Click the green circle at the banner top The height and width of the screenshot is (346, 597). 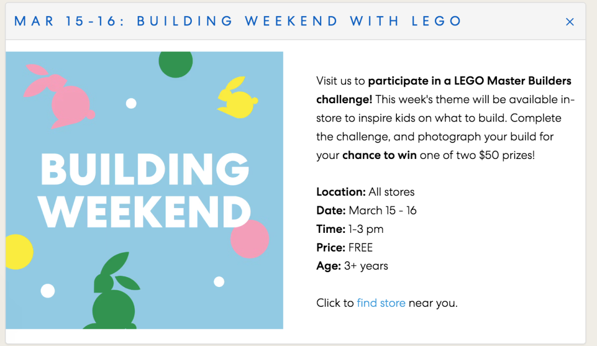point(176,64)
